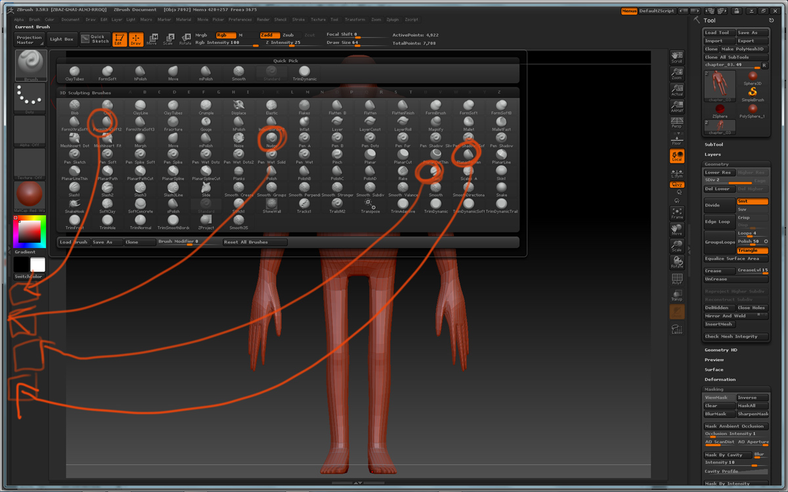788x492 pixels.
Task: Open the Stroke menu
Action: click(x=298, y=20)
